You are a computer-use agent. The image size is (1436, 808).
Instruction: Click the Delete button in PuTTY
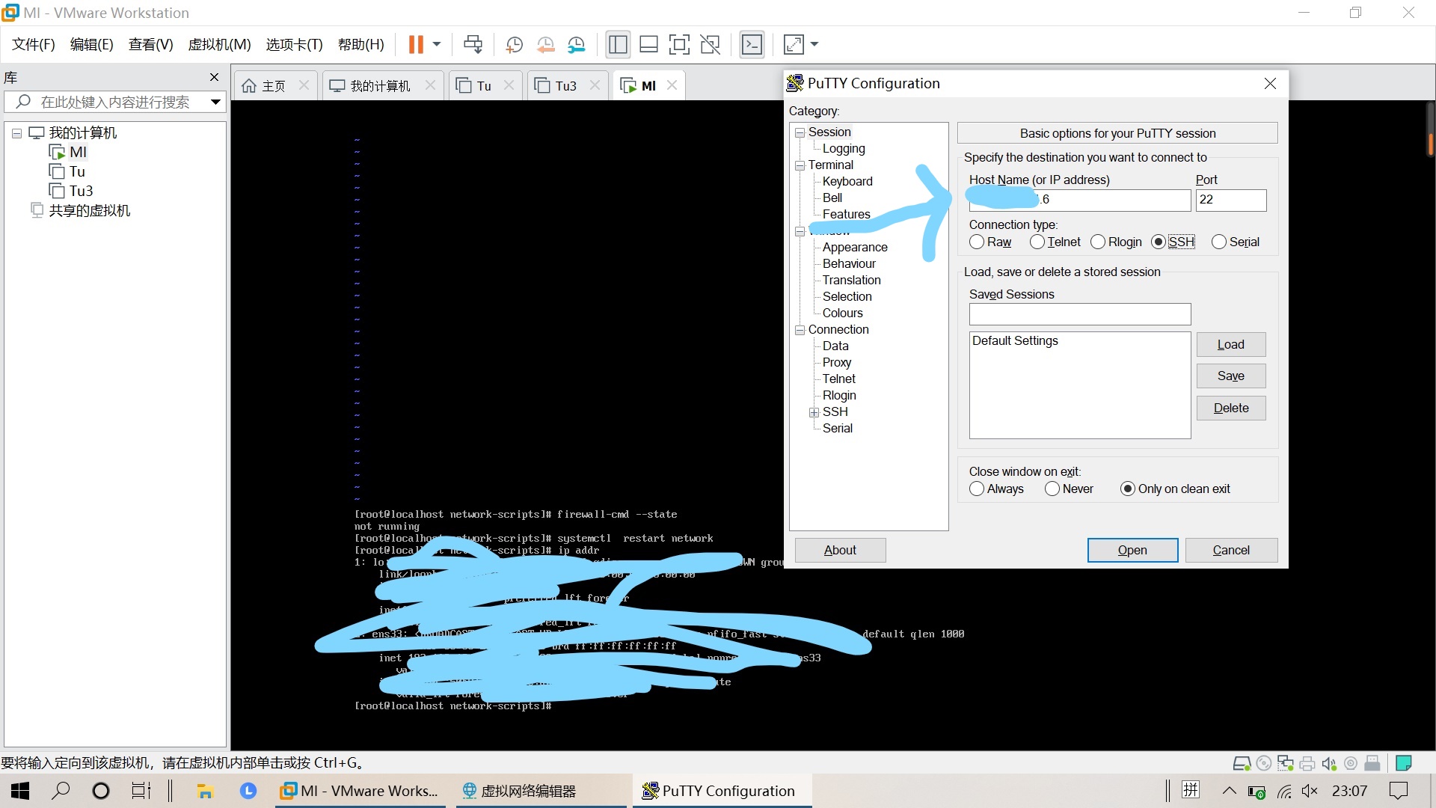coord(1230,408)
